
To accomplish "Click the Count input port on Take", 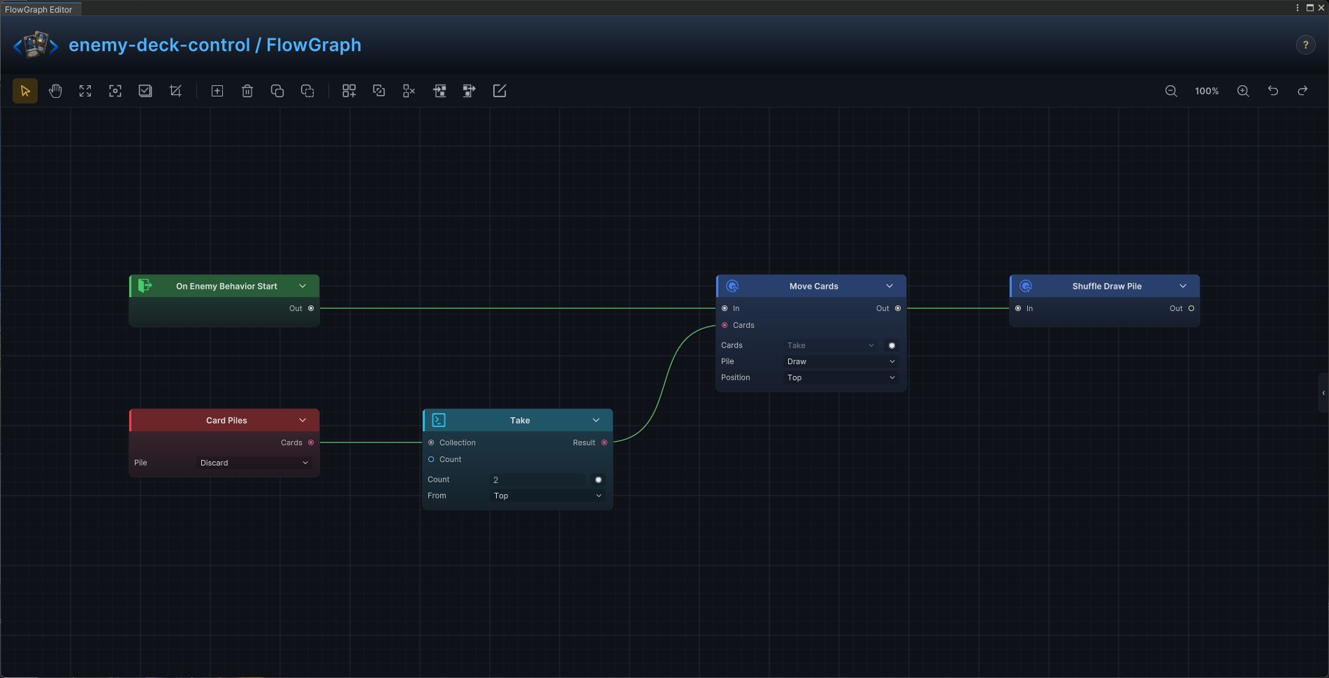I will tap(431, 459).
